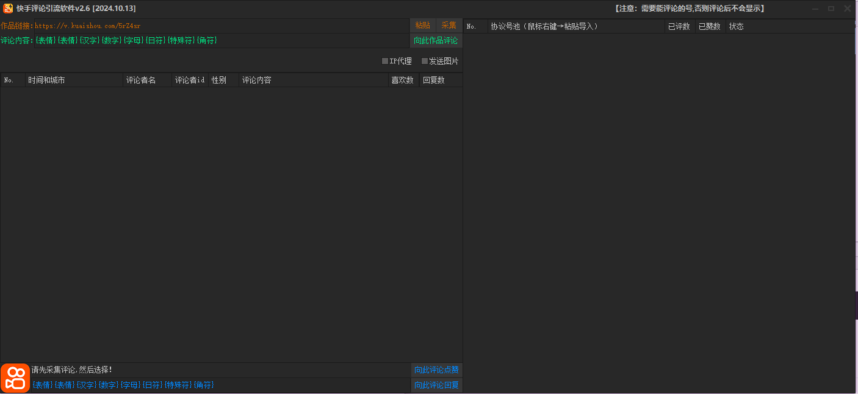Image resolution: width=858 pixels, height=394 pixels.
Task: Sort by 时间和城市 column header
Action: pos(74,80)
